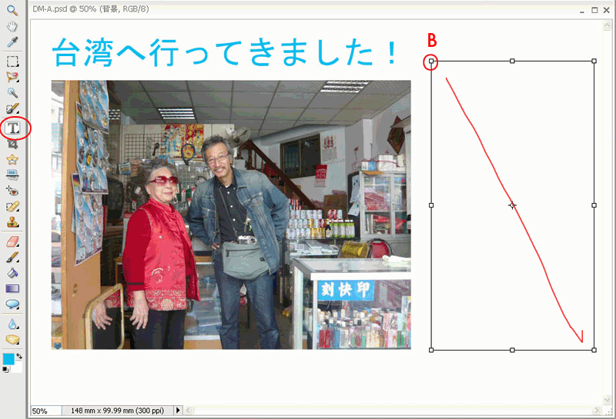
Task: Select the Paint Bucket tool
Action: point(12,273)
